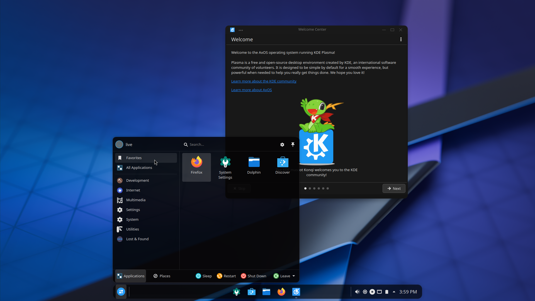Open the brightness tray icon

(x=365, y=292)
